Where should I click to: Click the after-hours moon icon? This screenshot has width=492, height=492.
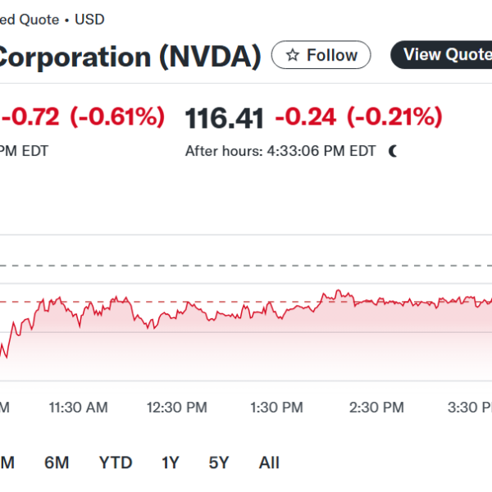pos(394,151)
